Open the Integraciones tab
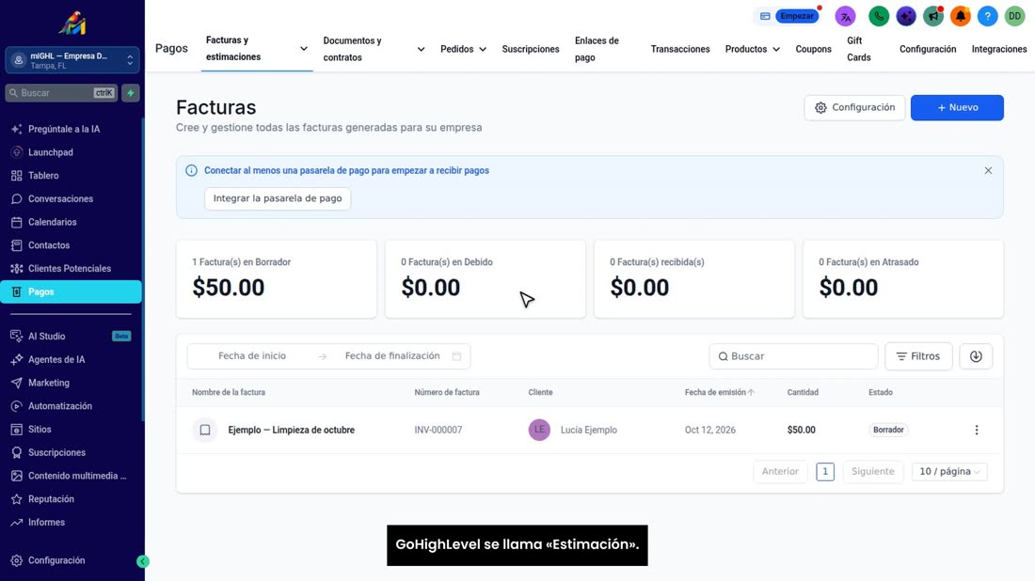This screenshot has height=581, width=1035. pos(998,49)
